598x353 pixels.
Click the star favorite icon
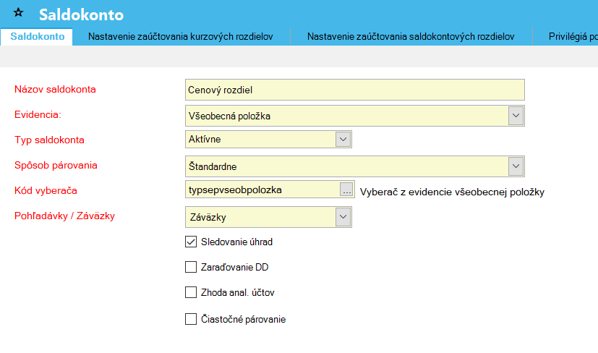click(x=19, y=14)
